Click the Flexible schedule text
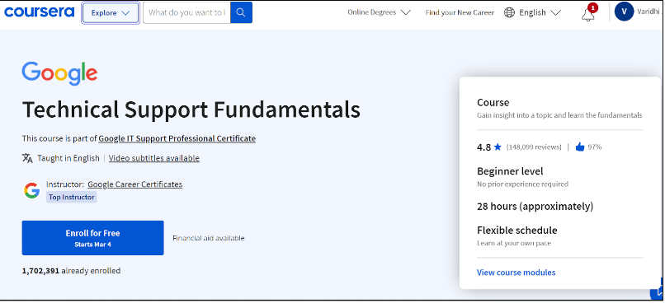Viewport: 665px width, 303px height. (x=517, y=231)
